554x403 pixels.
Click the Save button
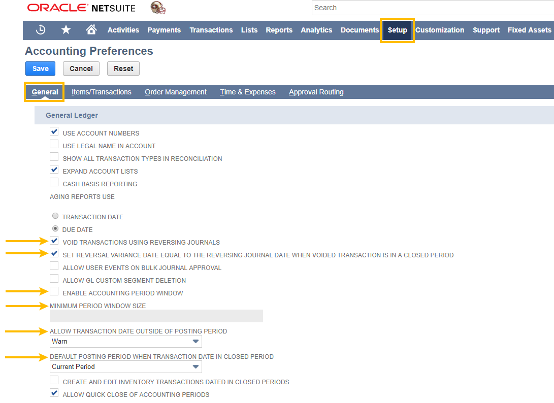coord(40,69)
